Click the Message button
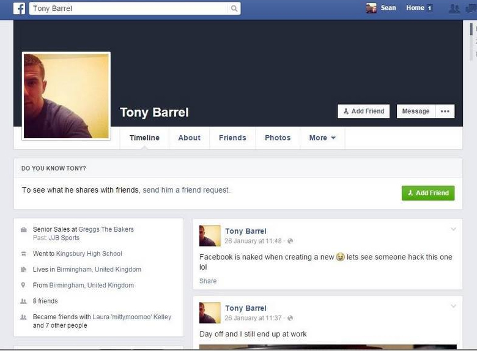The width and height of the screenshot is (477, 351). pyautogui.click(x=416, y=111)
